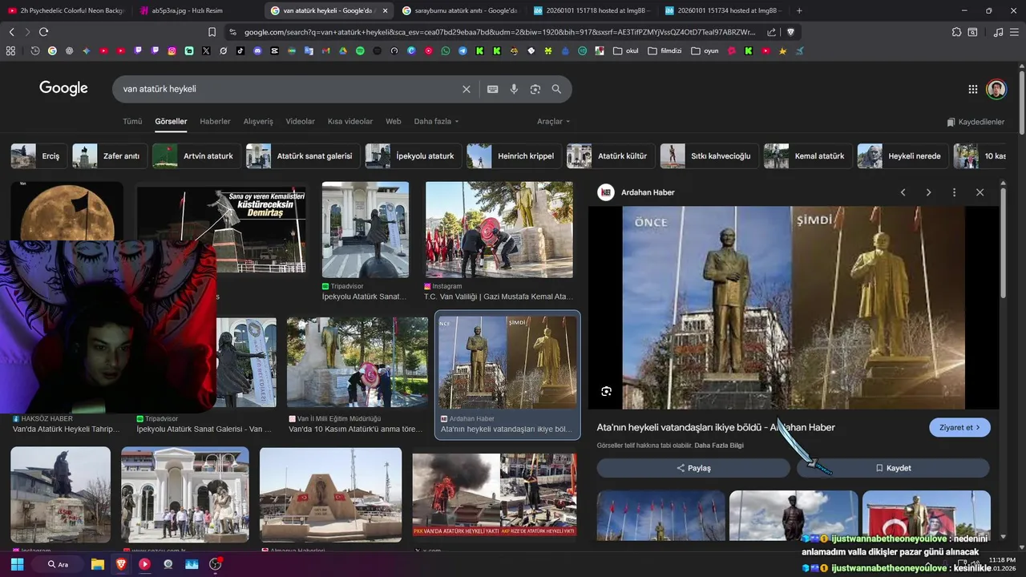Image resolution: width=1026 pixels, height=577 pixels.
Task: Open the Instagram bookmark icon
Action: [172, 50]
